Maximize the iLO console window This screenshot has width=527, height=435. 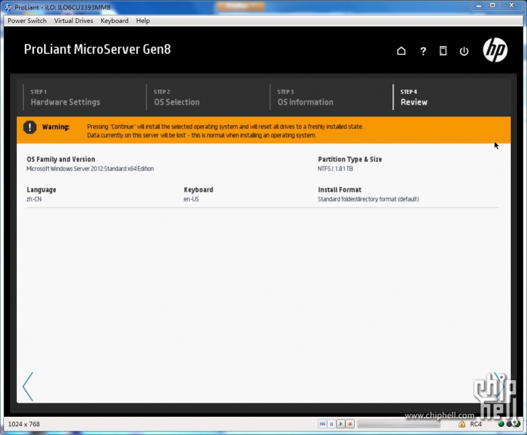click(493, 5)
